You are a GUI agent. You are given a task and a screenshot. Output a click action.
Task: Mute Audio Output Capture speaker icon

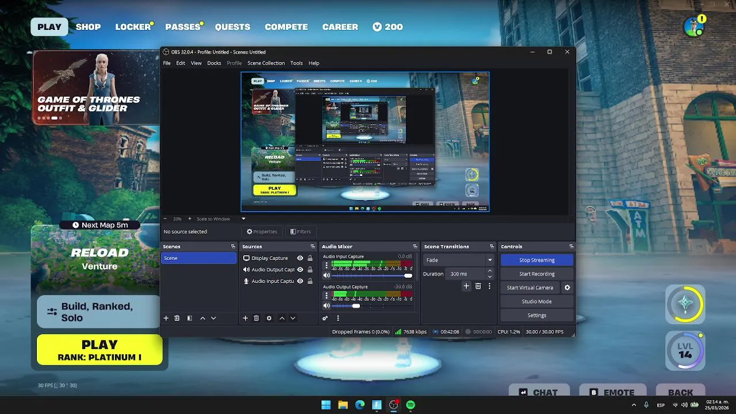pos(327,305)
